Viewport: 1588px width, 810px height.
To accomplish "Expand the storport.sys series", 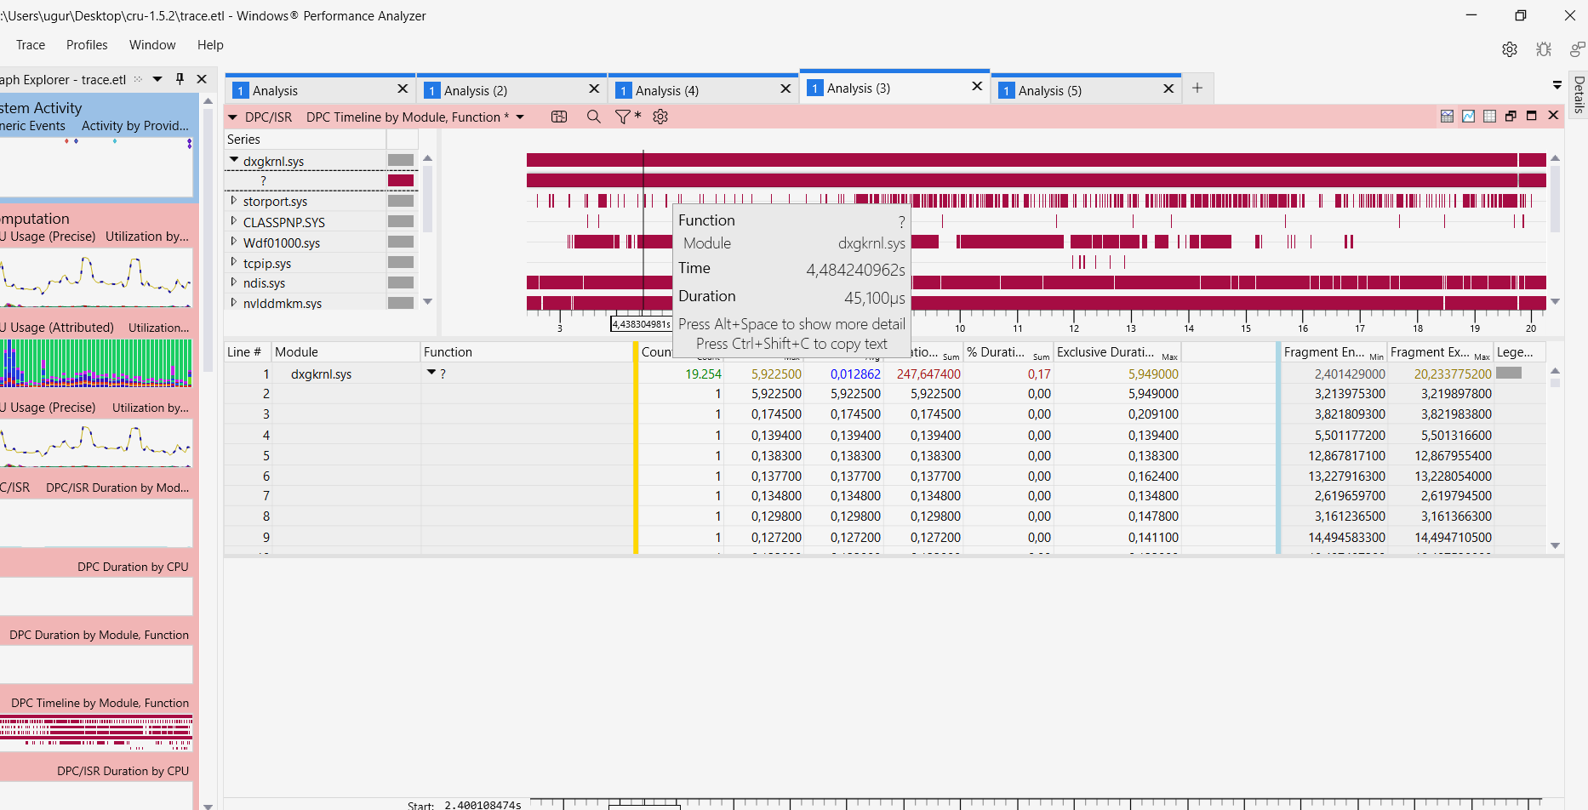I will [234, 201].
